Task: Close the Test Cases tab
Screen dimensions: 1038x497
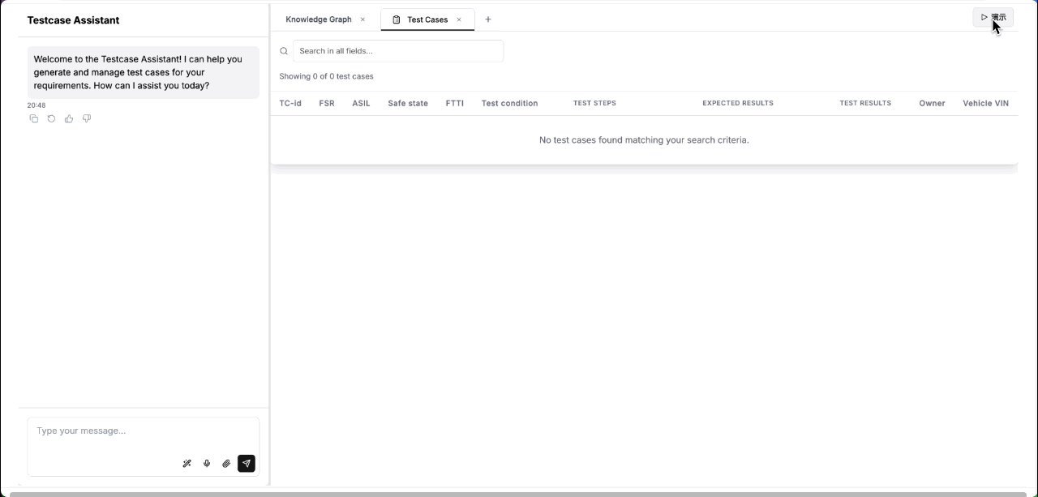Action: 459,19
